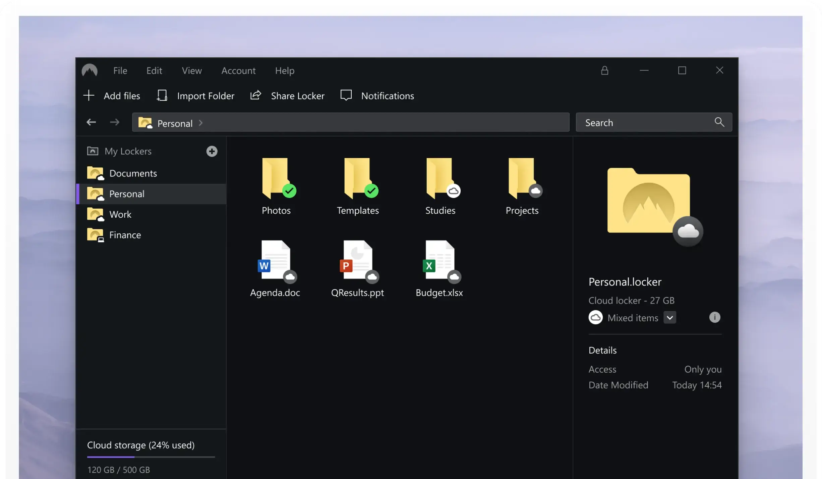Image resolution: width=822 pixels, height=479 pixels.
Task: Click the add new locker plus button
Action: tap(212, 151)
